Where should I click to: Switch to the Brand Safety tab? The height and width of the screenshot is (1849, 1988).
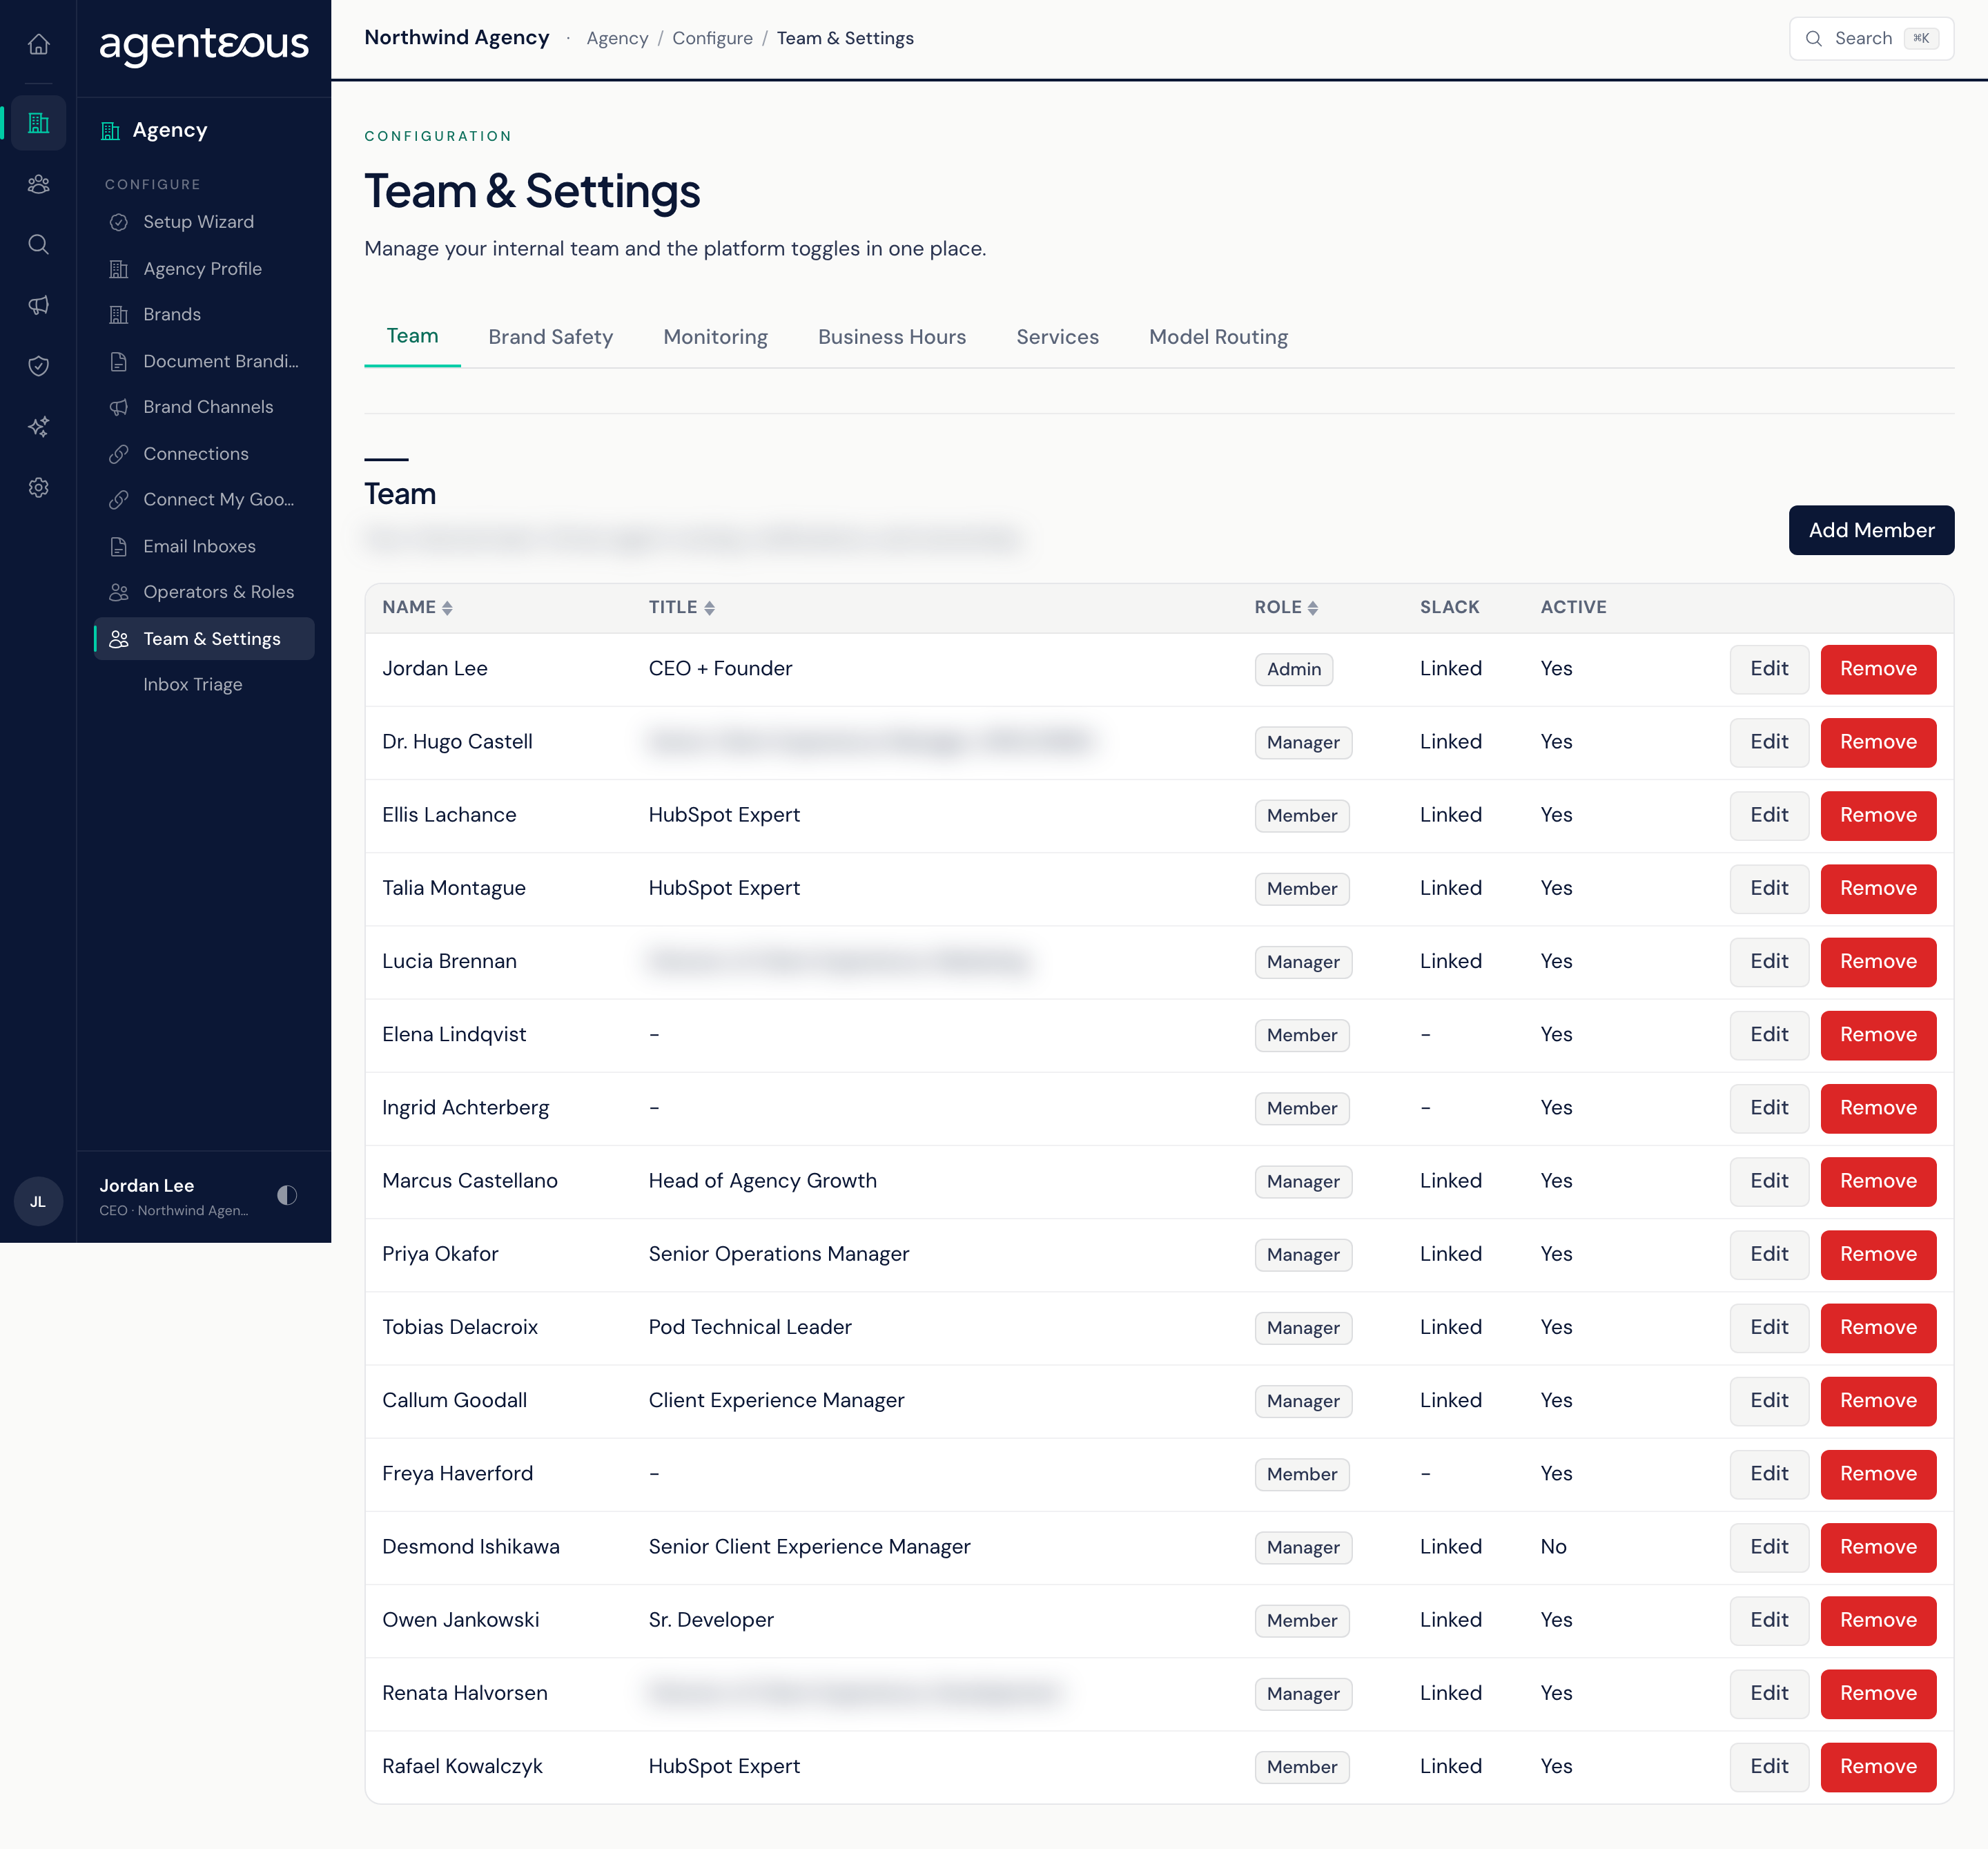pyautogui.click(x=550, y=337)
